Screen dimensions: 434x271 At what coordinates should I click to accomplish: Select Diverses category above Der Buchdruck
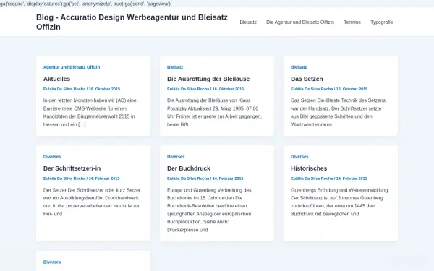pos(176,157)
